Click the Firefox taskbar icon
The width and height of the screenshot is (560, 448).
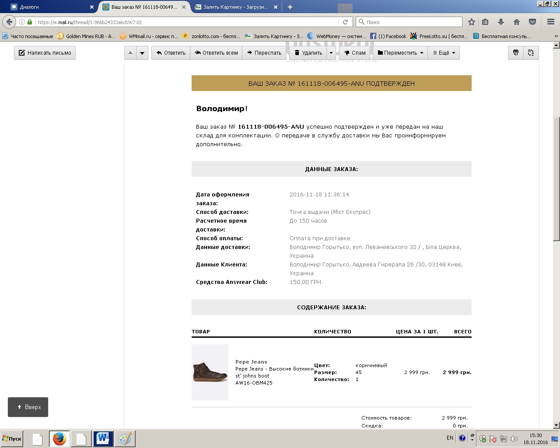tap(59, 439)
